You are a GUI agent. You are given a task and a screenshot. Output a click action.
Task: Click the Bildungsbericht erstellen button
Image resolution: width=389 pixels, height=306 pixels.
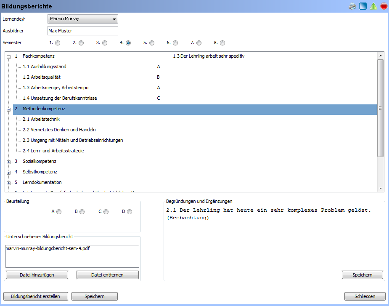[35, 296]
